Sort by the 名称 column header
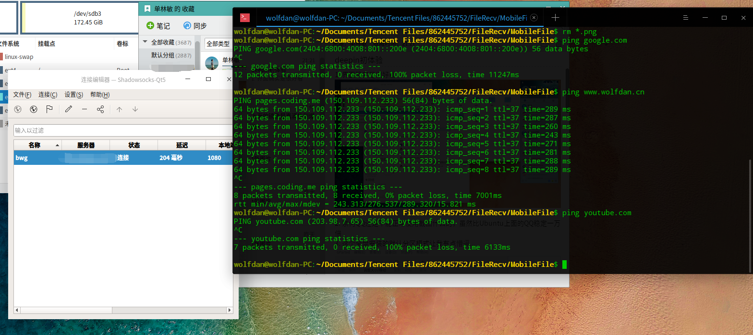 (x=37, y=145)
